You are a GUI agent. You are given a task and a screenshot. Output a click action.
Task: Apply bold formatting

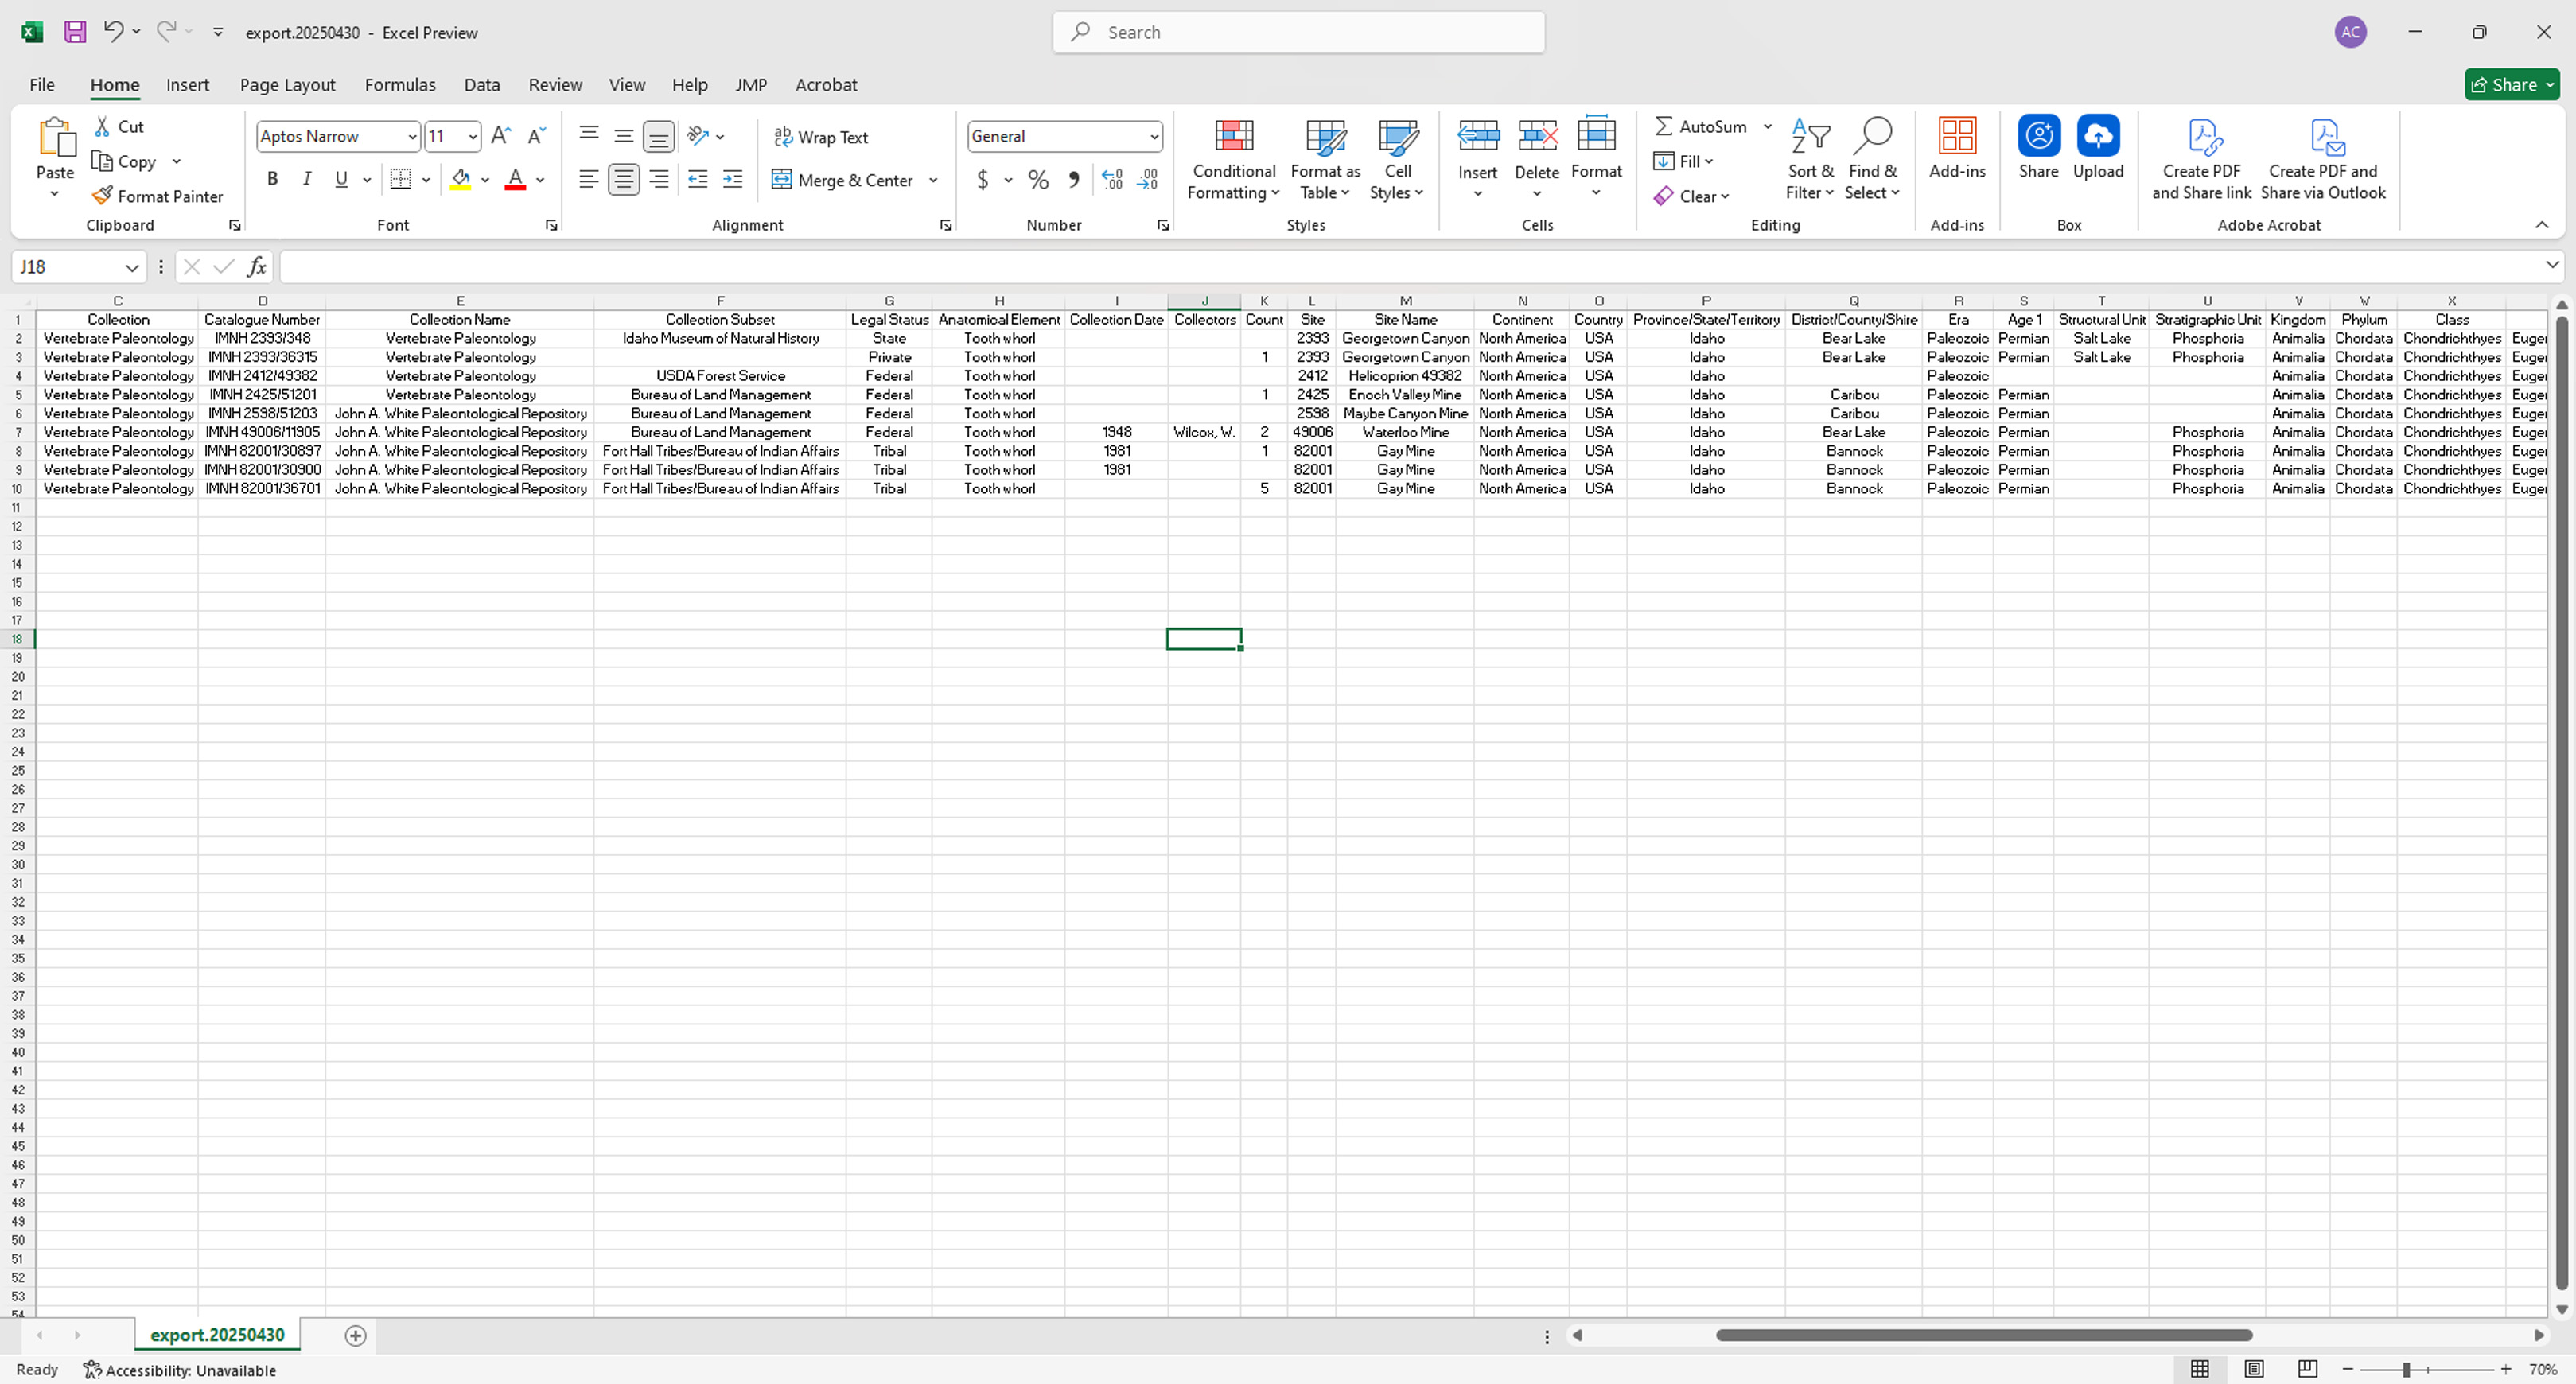(x=271, y=179)
